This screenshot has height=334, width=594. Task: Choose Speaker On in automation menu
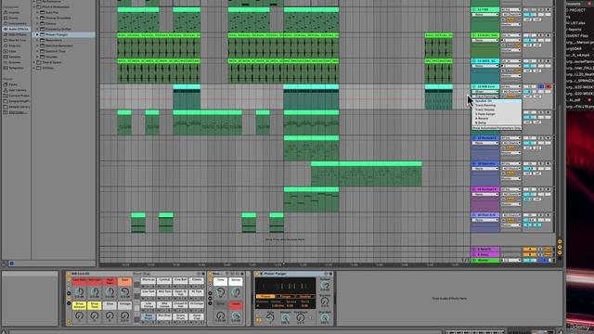tap(497, 101)
